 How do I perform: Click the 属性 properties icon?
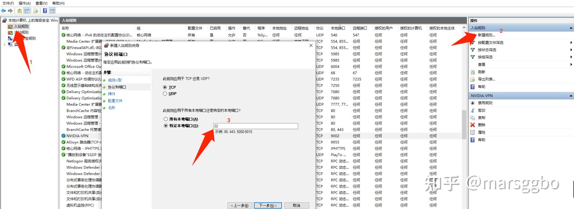coord(473,132)
